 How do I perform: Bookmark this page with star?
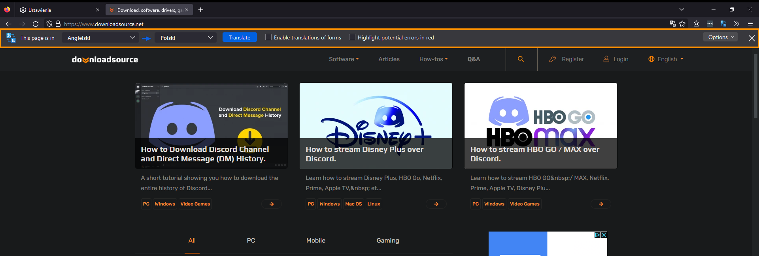[682, 24]
